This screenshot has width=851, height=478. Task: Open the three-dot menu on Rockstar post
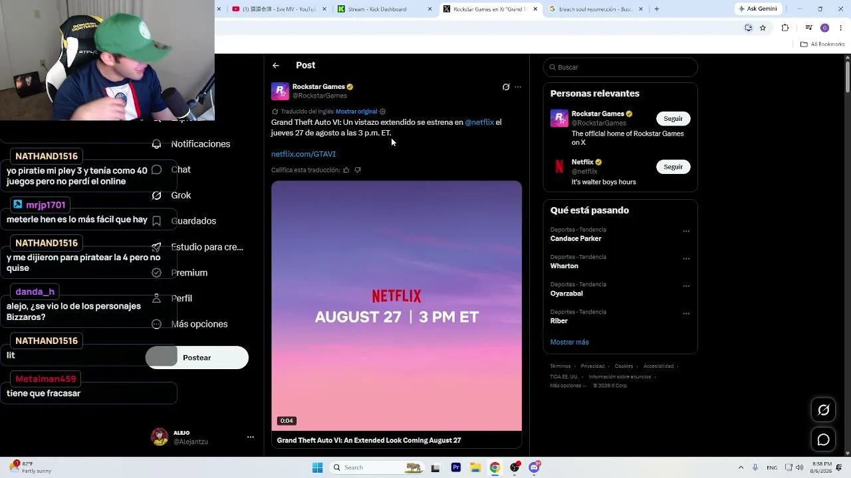pos(518,87)
